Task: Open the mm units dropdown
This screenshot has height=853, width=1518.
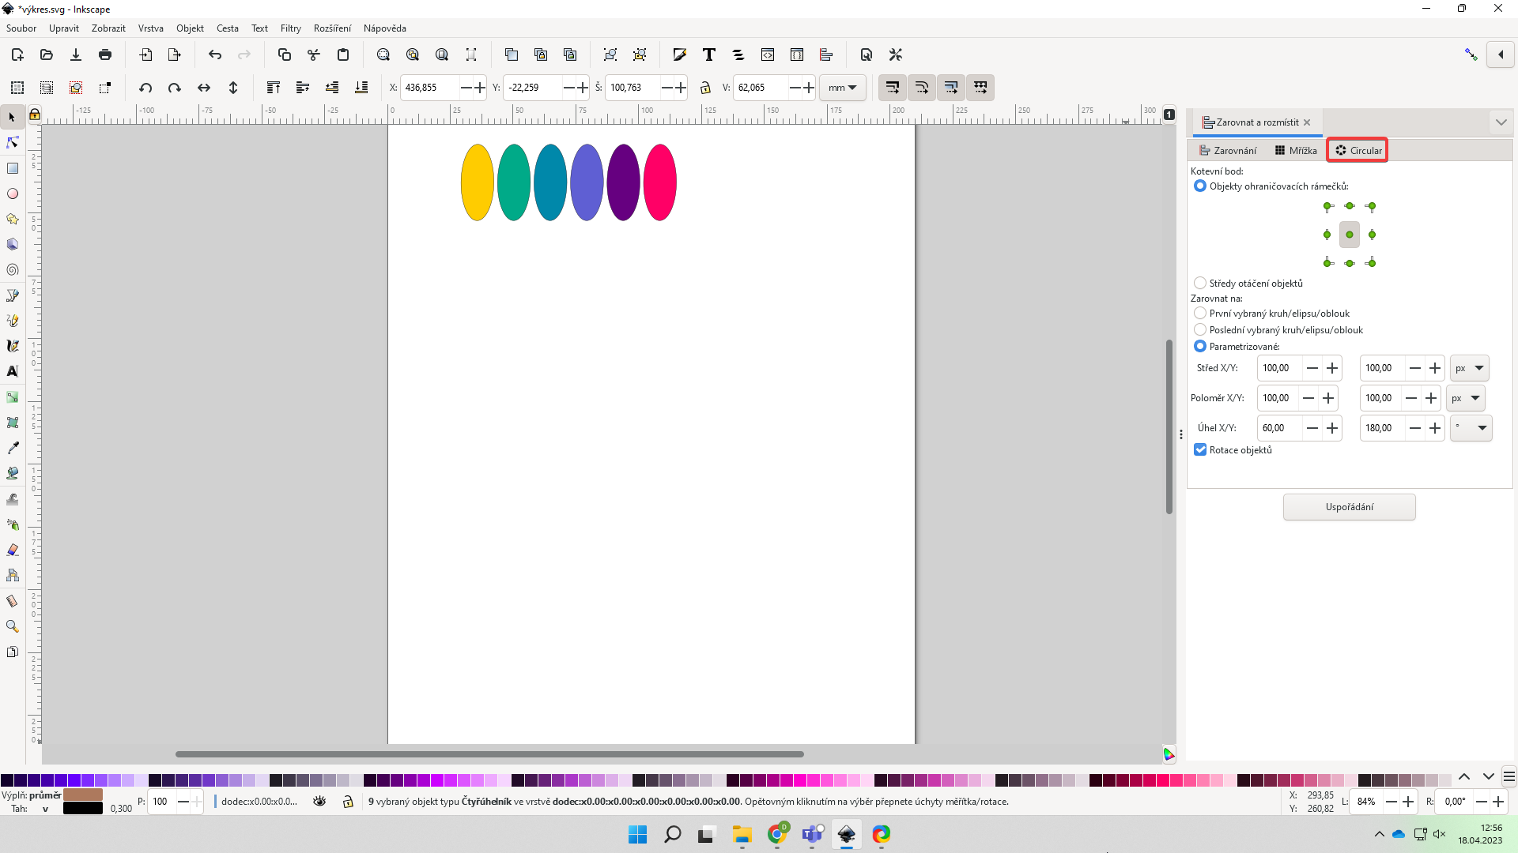Action: 842,88
